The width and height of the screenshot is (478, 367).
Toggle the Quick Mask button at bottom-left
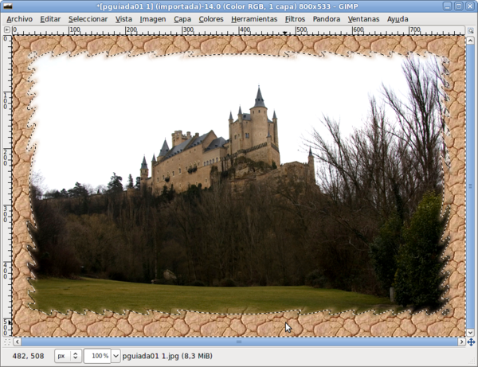click(6, 342)
